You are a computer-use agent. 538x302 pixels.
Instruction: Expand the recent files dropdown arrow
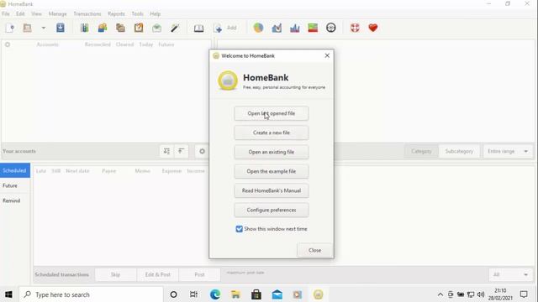pyautogui.click(x=44, y=28)
